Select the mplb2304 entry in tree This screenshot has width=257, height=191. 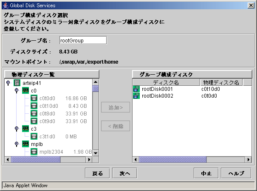(51, 152)
